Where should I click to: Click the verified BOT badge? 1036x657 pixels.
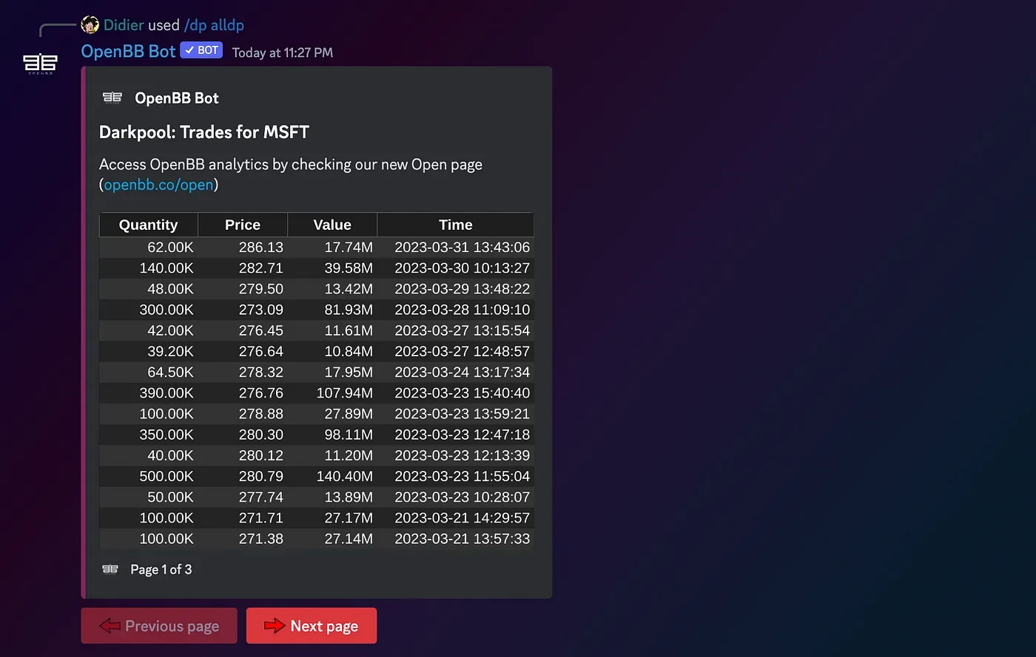[x=201, y=50]
